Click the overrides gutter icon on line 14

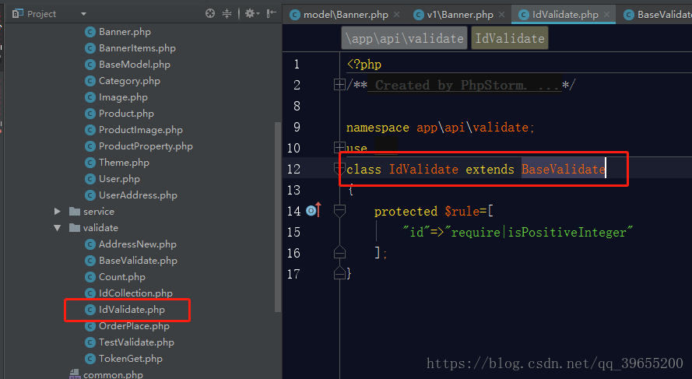pos(314,210)
